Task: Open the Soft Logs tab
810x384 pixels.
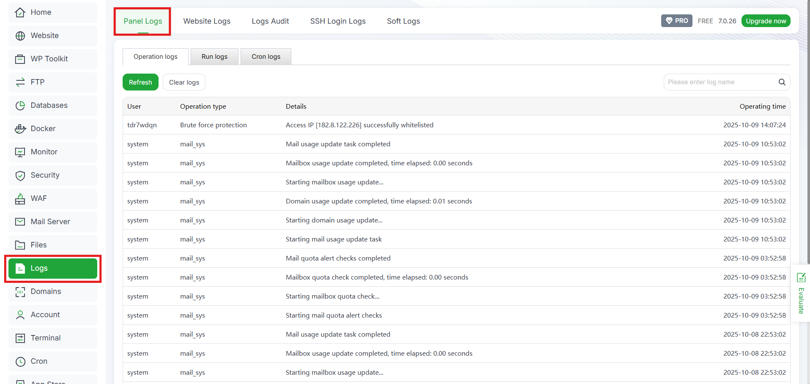Action: coord(403,21)
